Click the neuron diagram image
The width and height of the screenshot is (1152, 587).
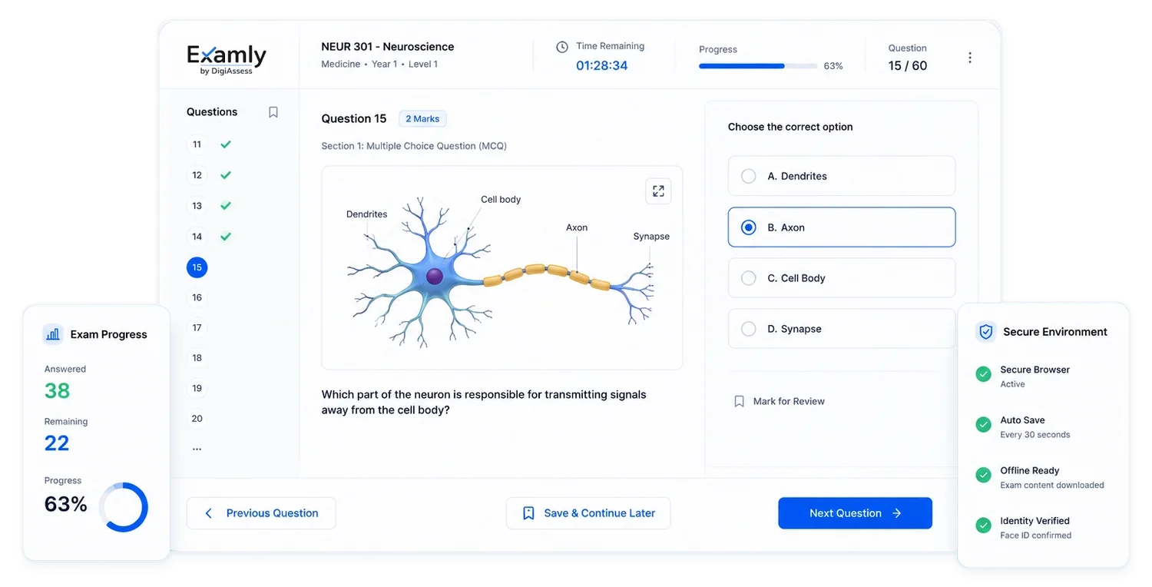point(502,268)
